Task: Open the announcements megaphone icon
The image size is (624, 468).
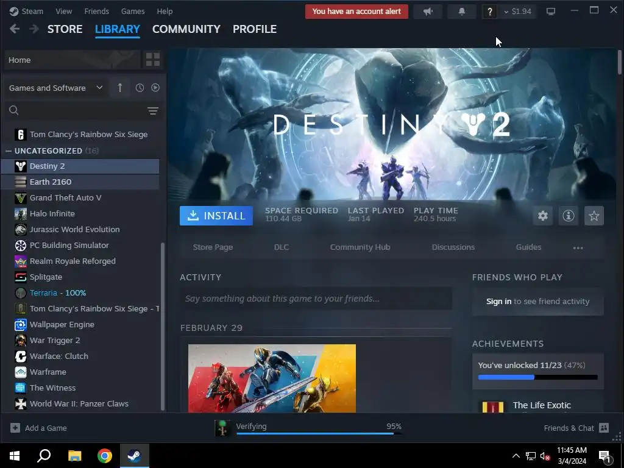Action: (428, 12)
